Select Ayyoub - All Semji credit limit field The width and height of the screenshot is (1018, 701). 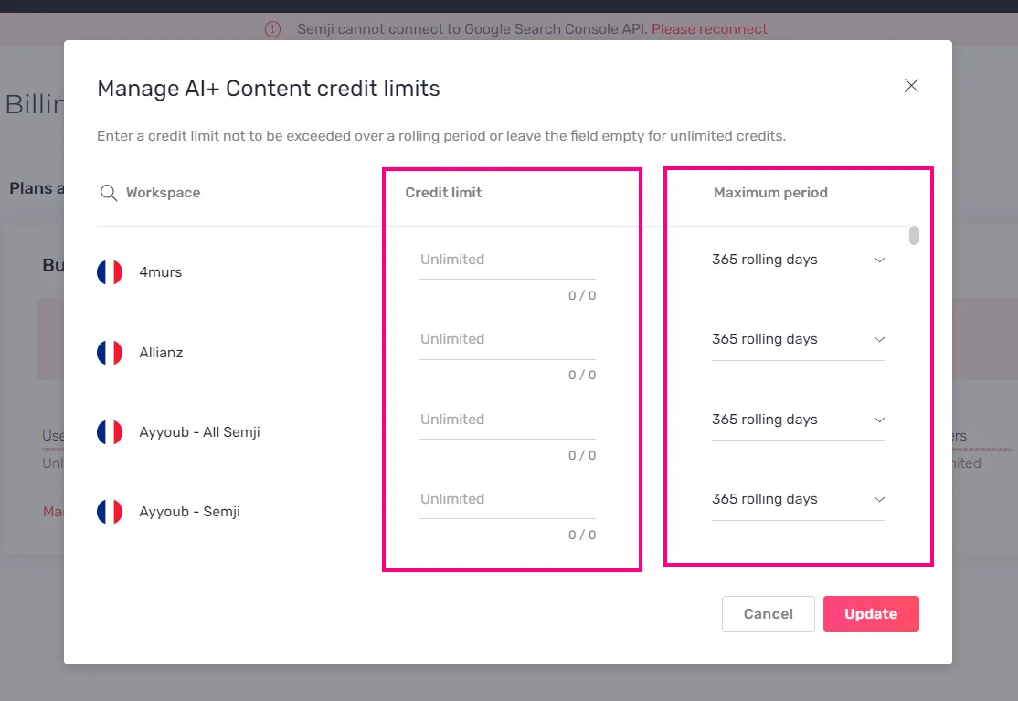(x=507, y=420)
